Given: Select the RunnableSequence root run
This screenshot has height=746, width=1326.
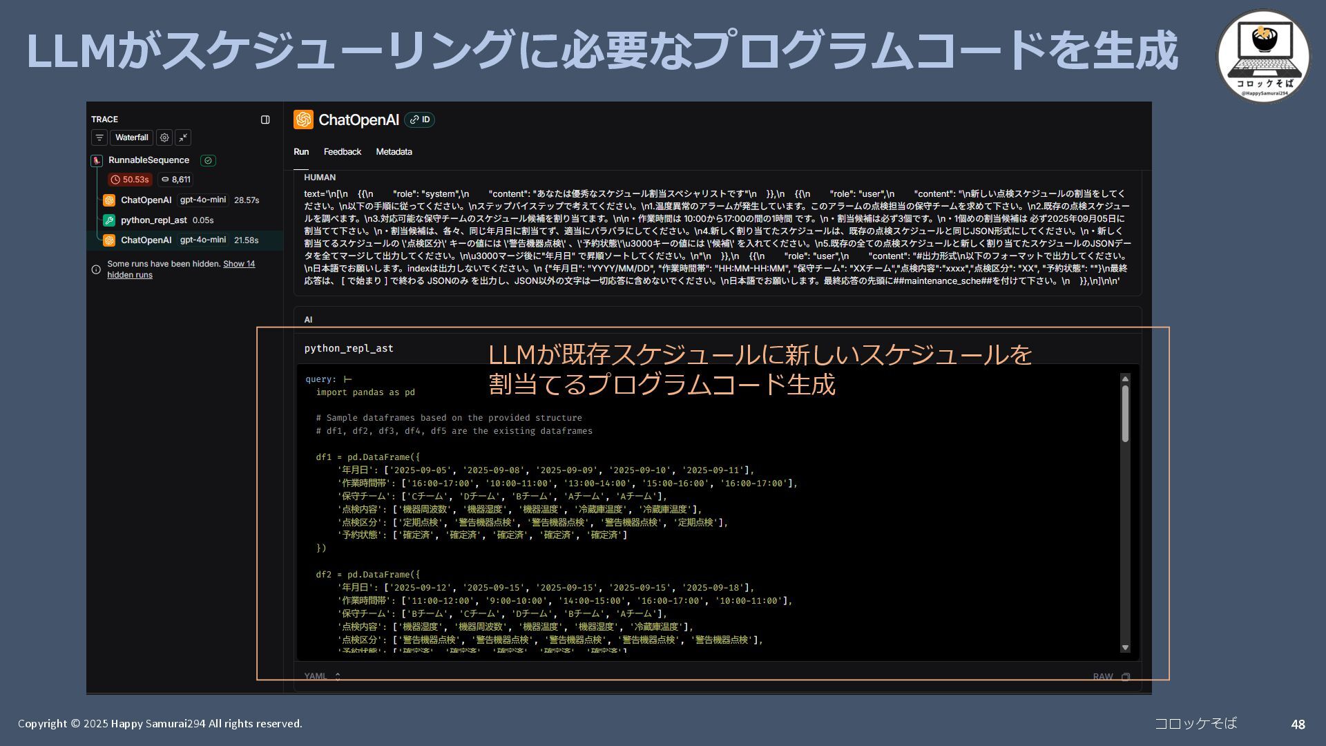Looking at the screenshot, I should [x=148, y=160].
